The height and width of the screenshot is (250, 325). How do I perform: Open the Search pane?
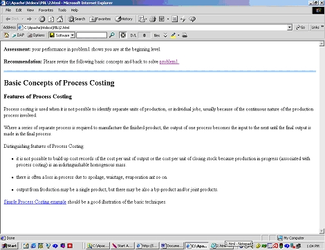click(x=77, y=19)
